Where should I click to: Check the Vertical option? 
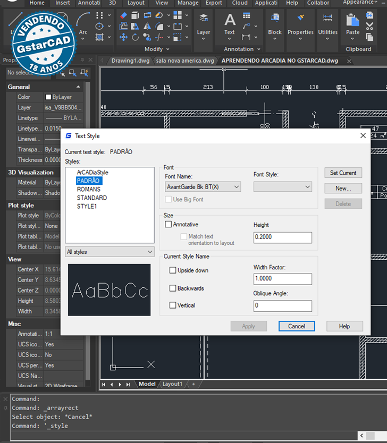(173, 305)
